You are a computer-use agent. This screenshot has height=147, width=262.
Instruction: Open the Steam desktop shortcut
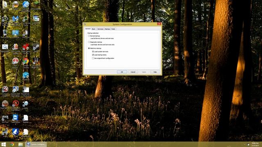coord(36,48)
